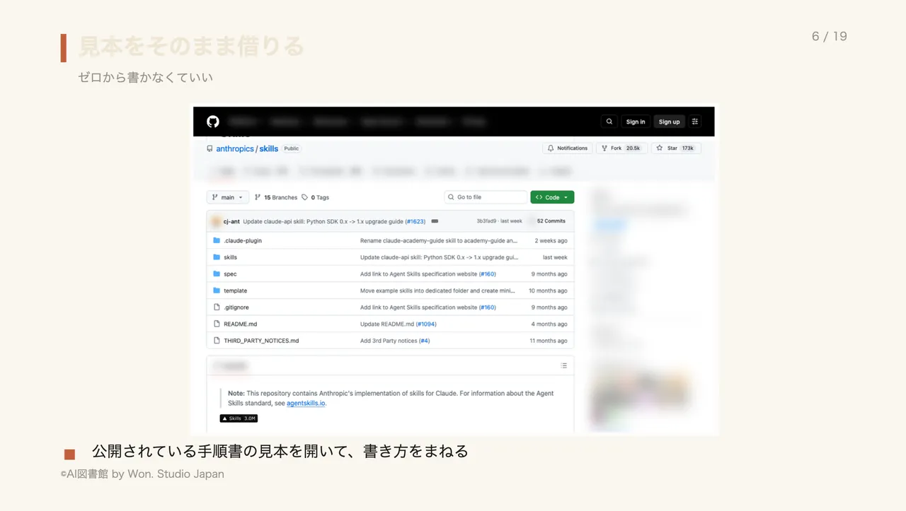This screenshot has height=511, width=906.
Task: Click the Skills 3.0M badge
Action: (x=239, y=418)
